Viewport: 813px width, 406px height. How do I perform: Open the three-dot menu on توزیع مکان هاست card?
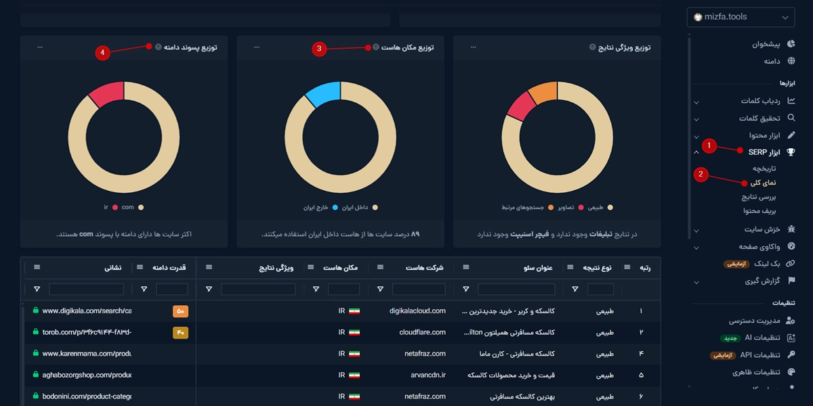[x=257, y=47]
